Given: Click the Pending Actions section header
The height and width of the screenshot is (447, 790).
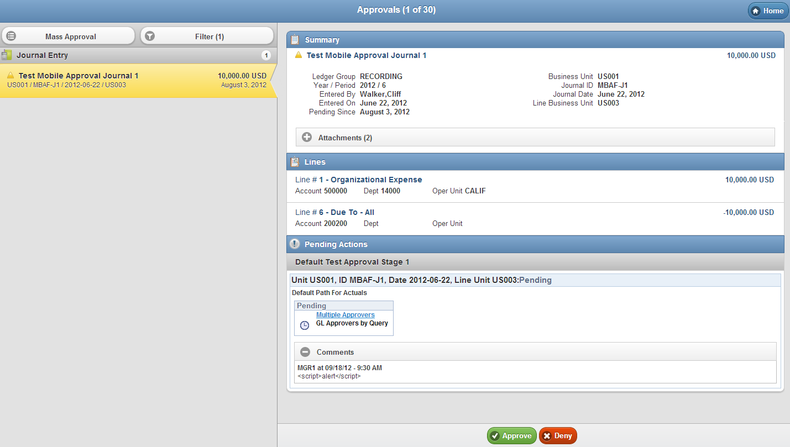Looking at the screenshot, I should [535, 244].
